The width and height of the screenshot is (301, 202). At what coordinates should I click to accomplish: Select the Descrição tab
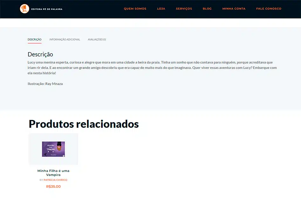[x=35, y=39]
